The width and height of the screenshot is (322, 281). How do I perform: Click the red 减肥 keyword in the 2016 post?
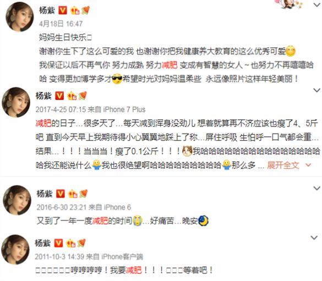[100, 221]
